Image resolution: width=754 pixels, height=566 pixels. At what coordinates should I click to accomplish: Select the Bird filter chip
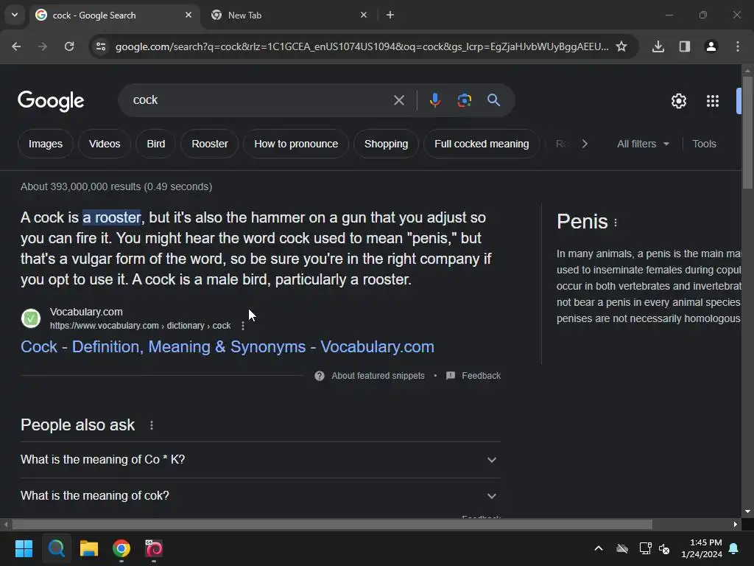(156, 144)
